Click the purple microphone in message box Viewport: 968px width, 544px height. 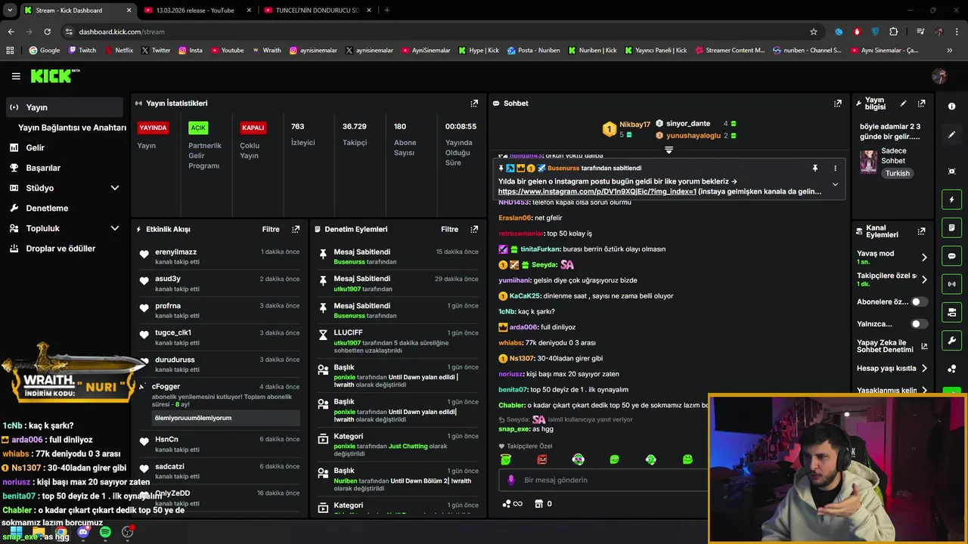[511, 480]
